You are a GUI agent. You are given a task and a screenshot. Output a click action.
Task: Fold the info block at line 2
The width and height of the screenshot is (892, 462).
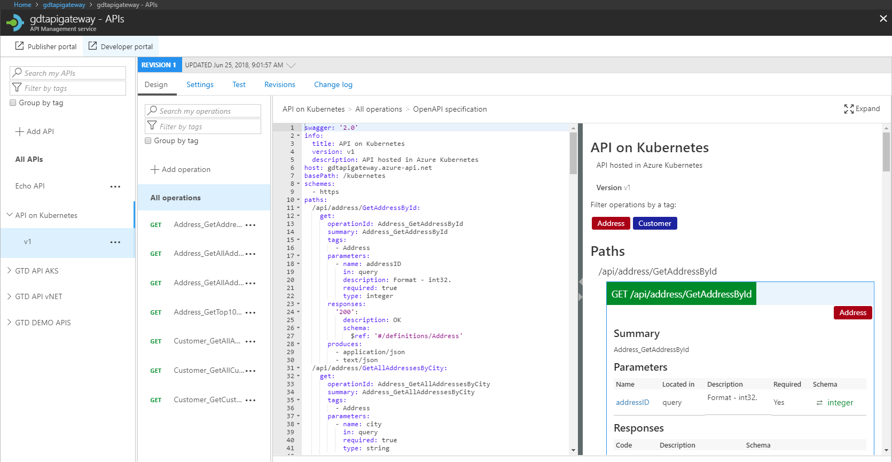tap(298, 136)
